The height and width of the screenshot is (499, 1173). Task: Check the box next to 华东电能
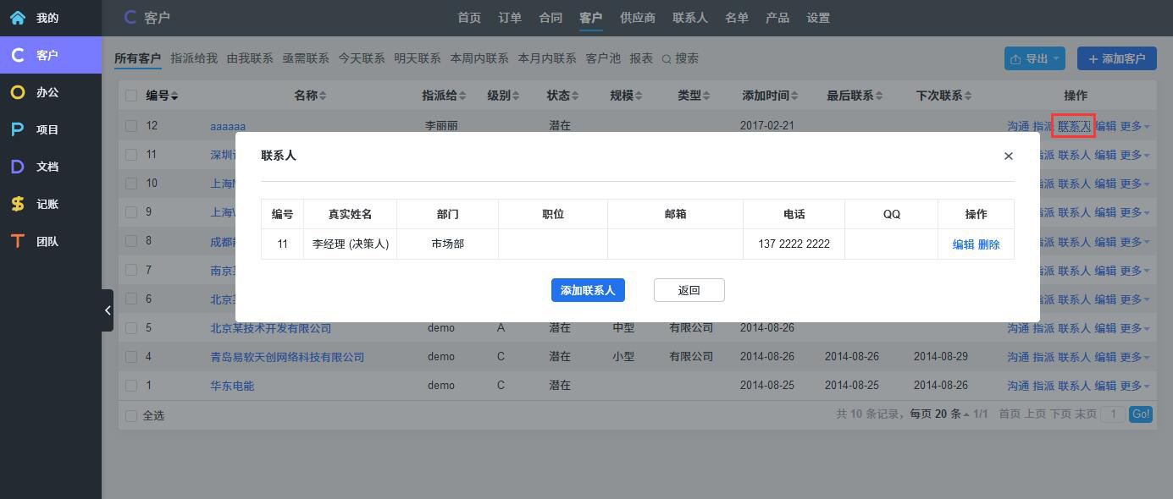pyautogui.click(x=131, y=386)
